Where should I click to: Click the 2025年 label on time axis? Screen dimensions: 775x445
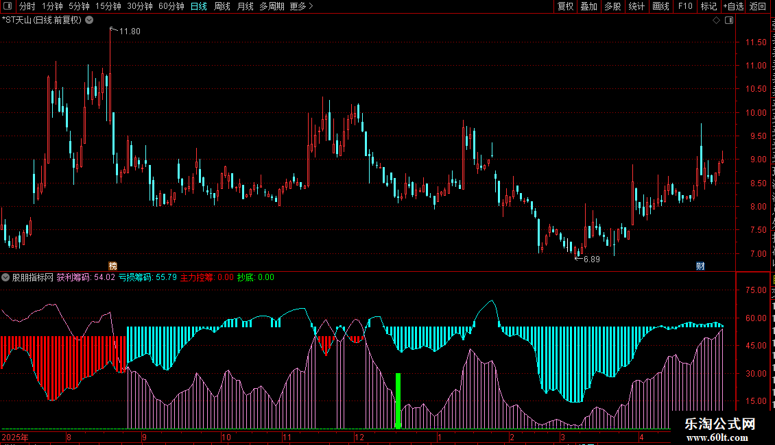click(15, 437)
